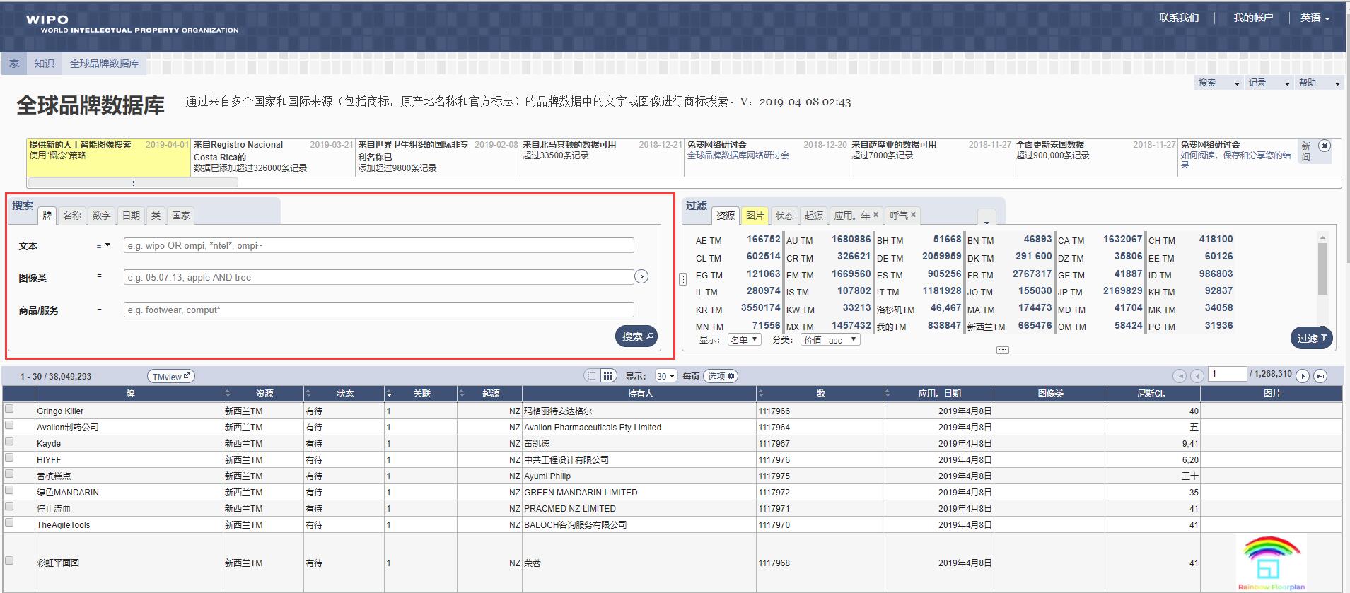Click the news ticker horizontal scrollbar
1350x593 pixels.
click(x=133, y=182)
